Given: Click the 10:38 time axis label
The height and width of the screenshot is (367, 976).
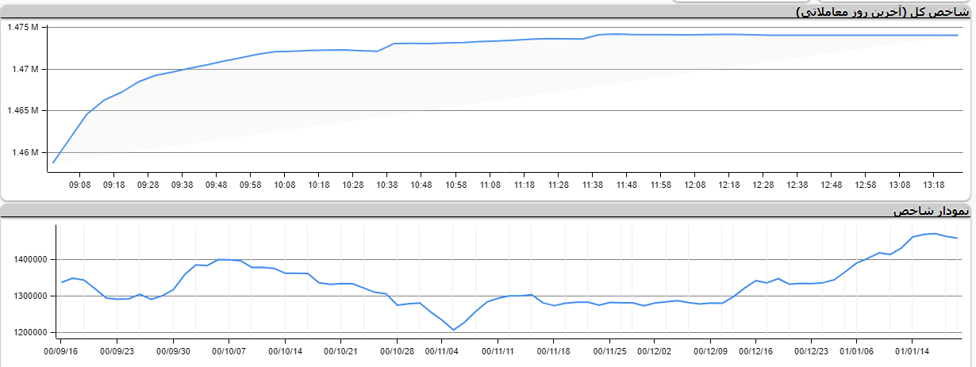Looking at the screenshot, I should pos(386,185).
